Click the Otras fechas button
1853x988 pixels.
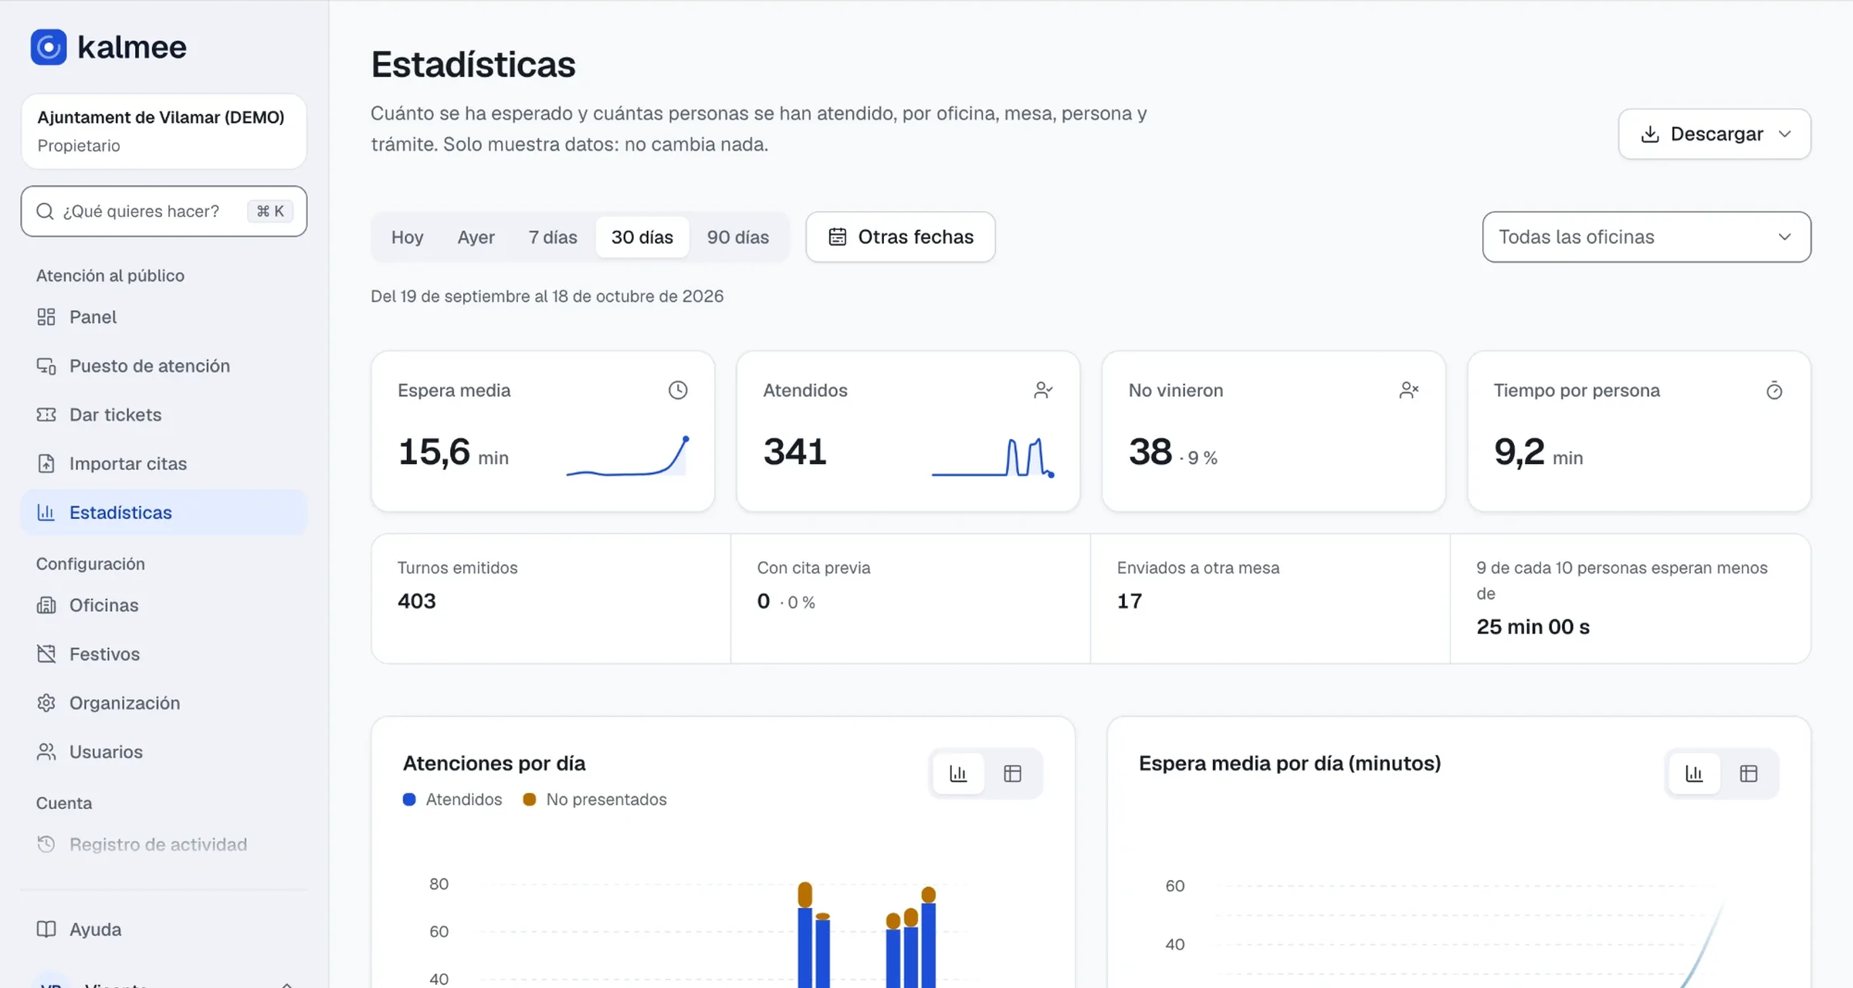pos(900,237)
